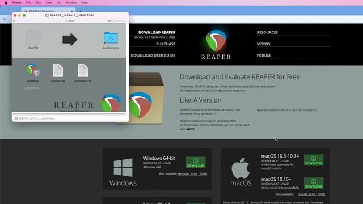The width and height of the screenshot is (363, 204).
Task: Open the Apple menu
Action: point(6,2)
